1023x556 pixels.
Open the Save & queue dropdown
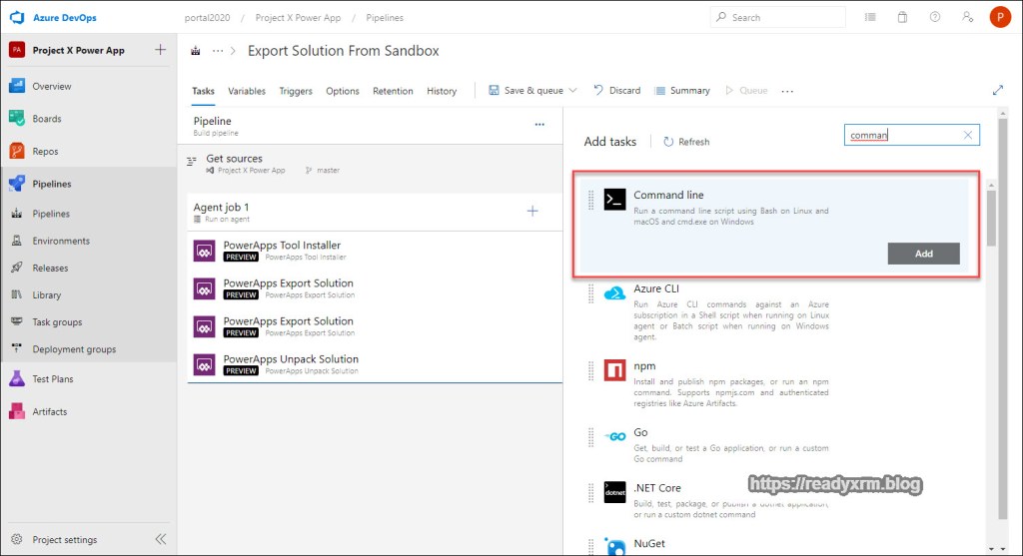click(x=526, y=91)
